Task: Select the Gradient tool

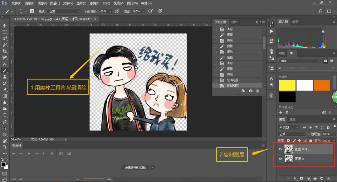Action: pyautogui.click(x=4, y=96)
